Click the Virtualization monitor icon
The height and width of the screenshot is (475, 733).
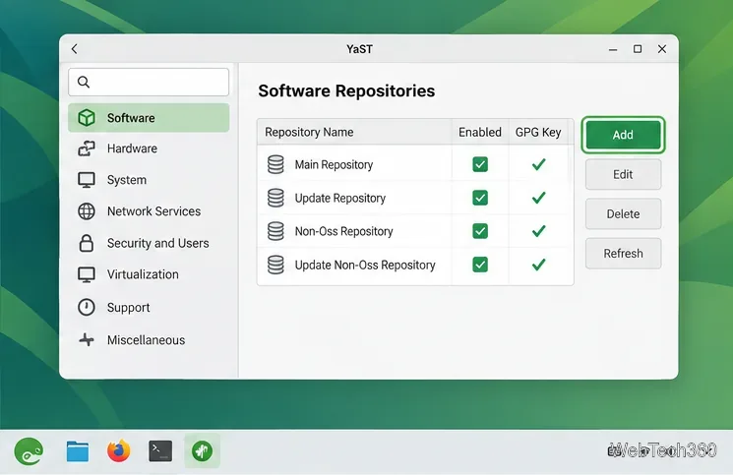[x=87, y=274]
